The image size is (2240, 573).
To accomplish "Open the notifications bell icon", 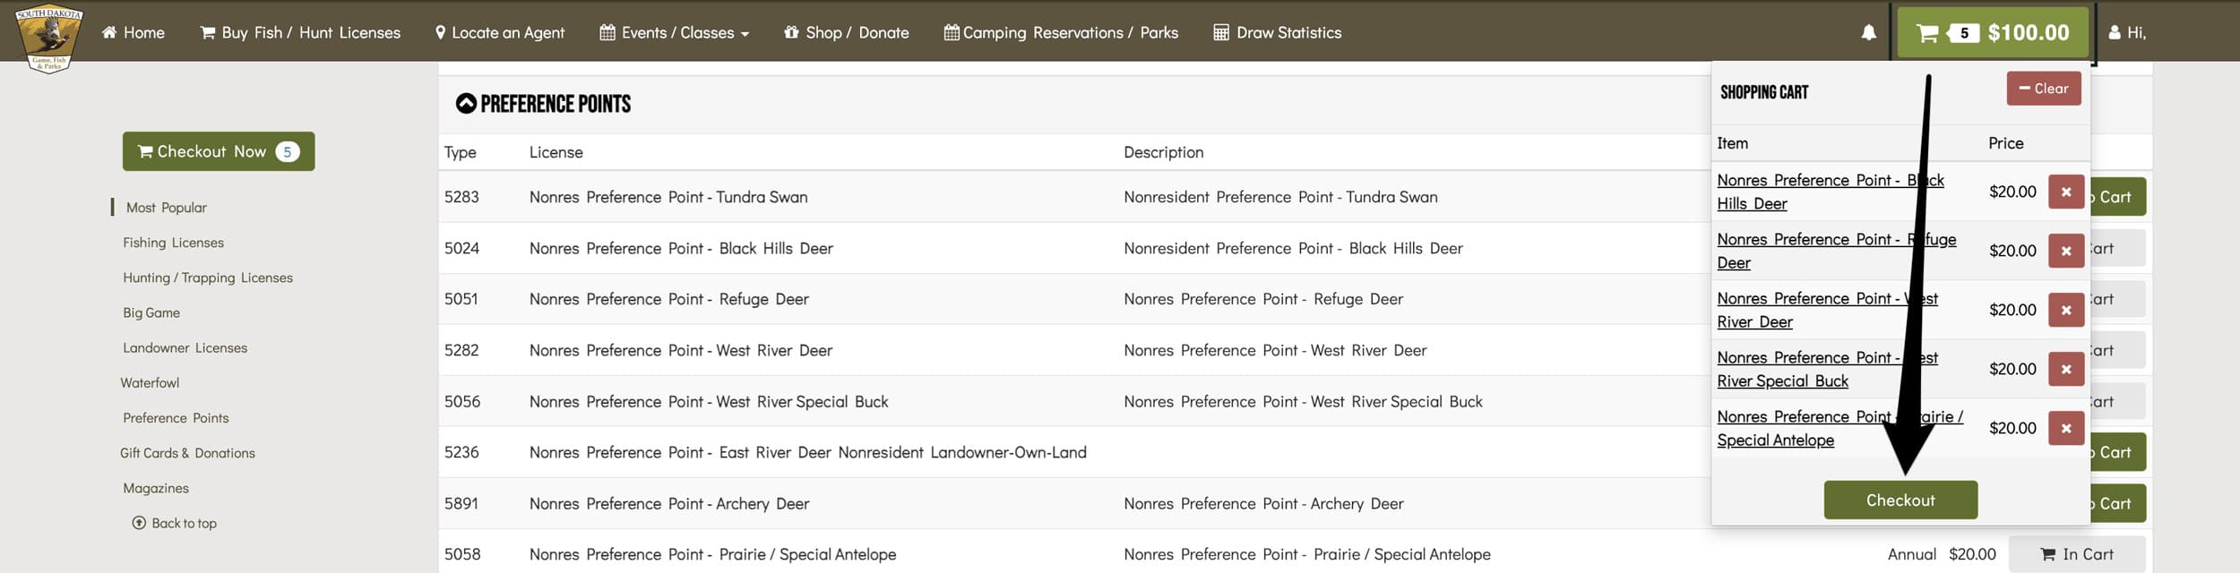I will (x=1868, y=33).
